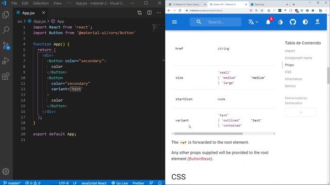Open the Source Control view in VS Code
The width and height of the screenshot is (330, 185).
click(6, 45)
